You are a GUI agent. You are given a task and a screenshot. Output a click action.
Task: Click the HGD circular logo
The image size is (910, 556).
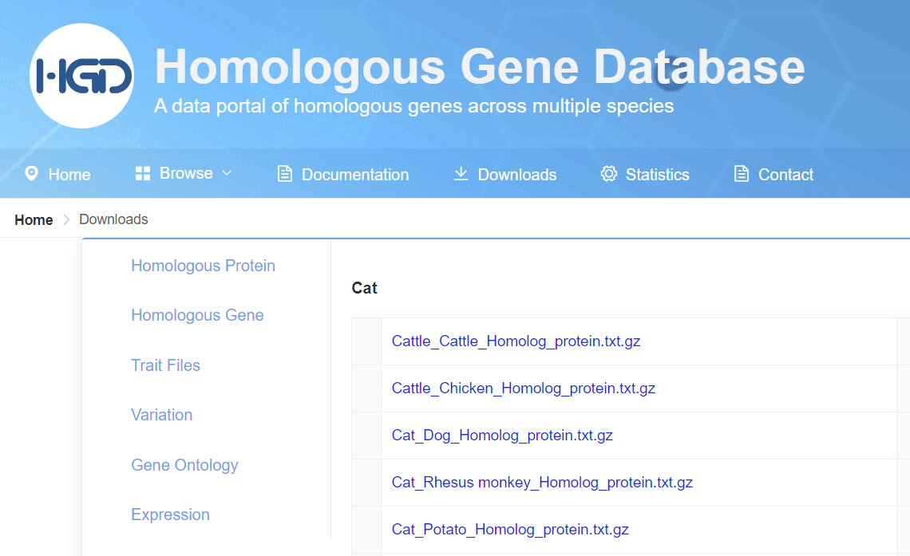coord(82,76)
